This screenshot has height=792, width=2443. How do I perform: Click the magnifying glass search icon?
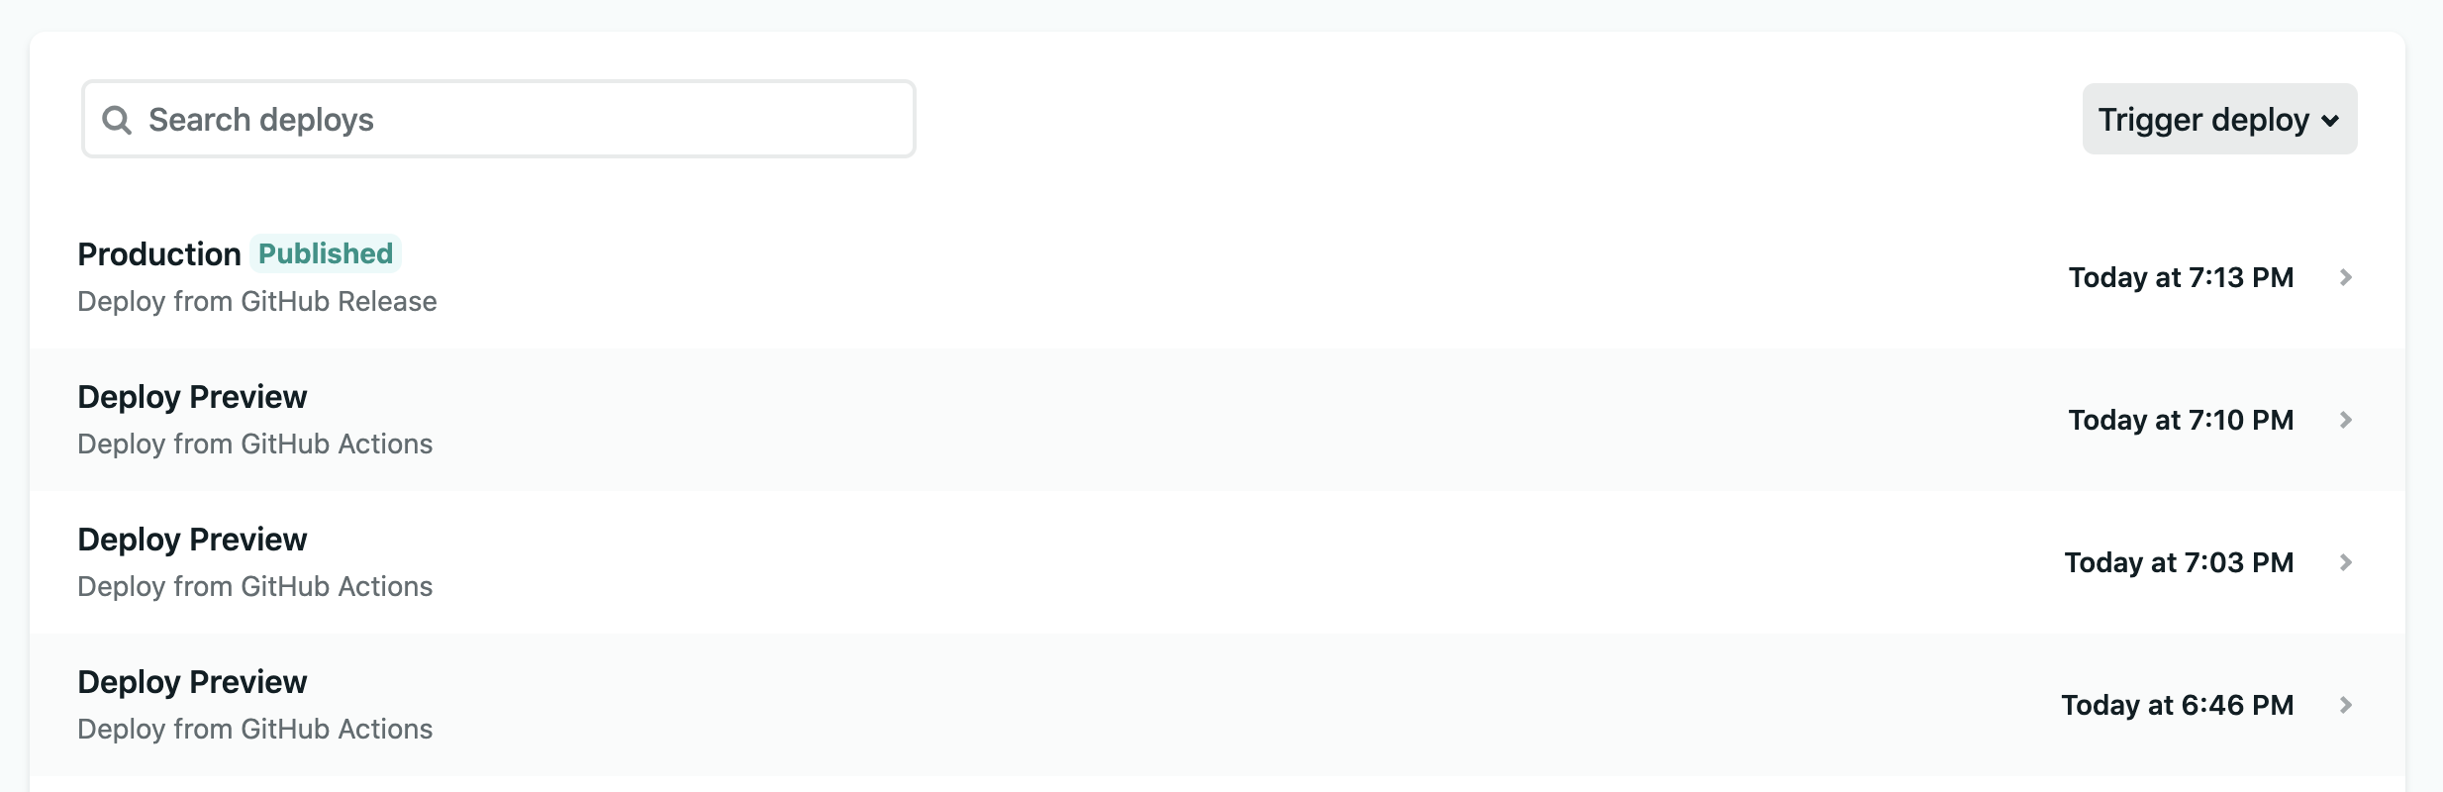pos(117,120)
